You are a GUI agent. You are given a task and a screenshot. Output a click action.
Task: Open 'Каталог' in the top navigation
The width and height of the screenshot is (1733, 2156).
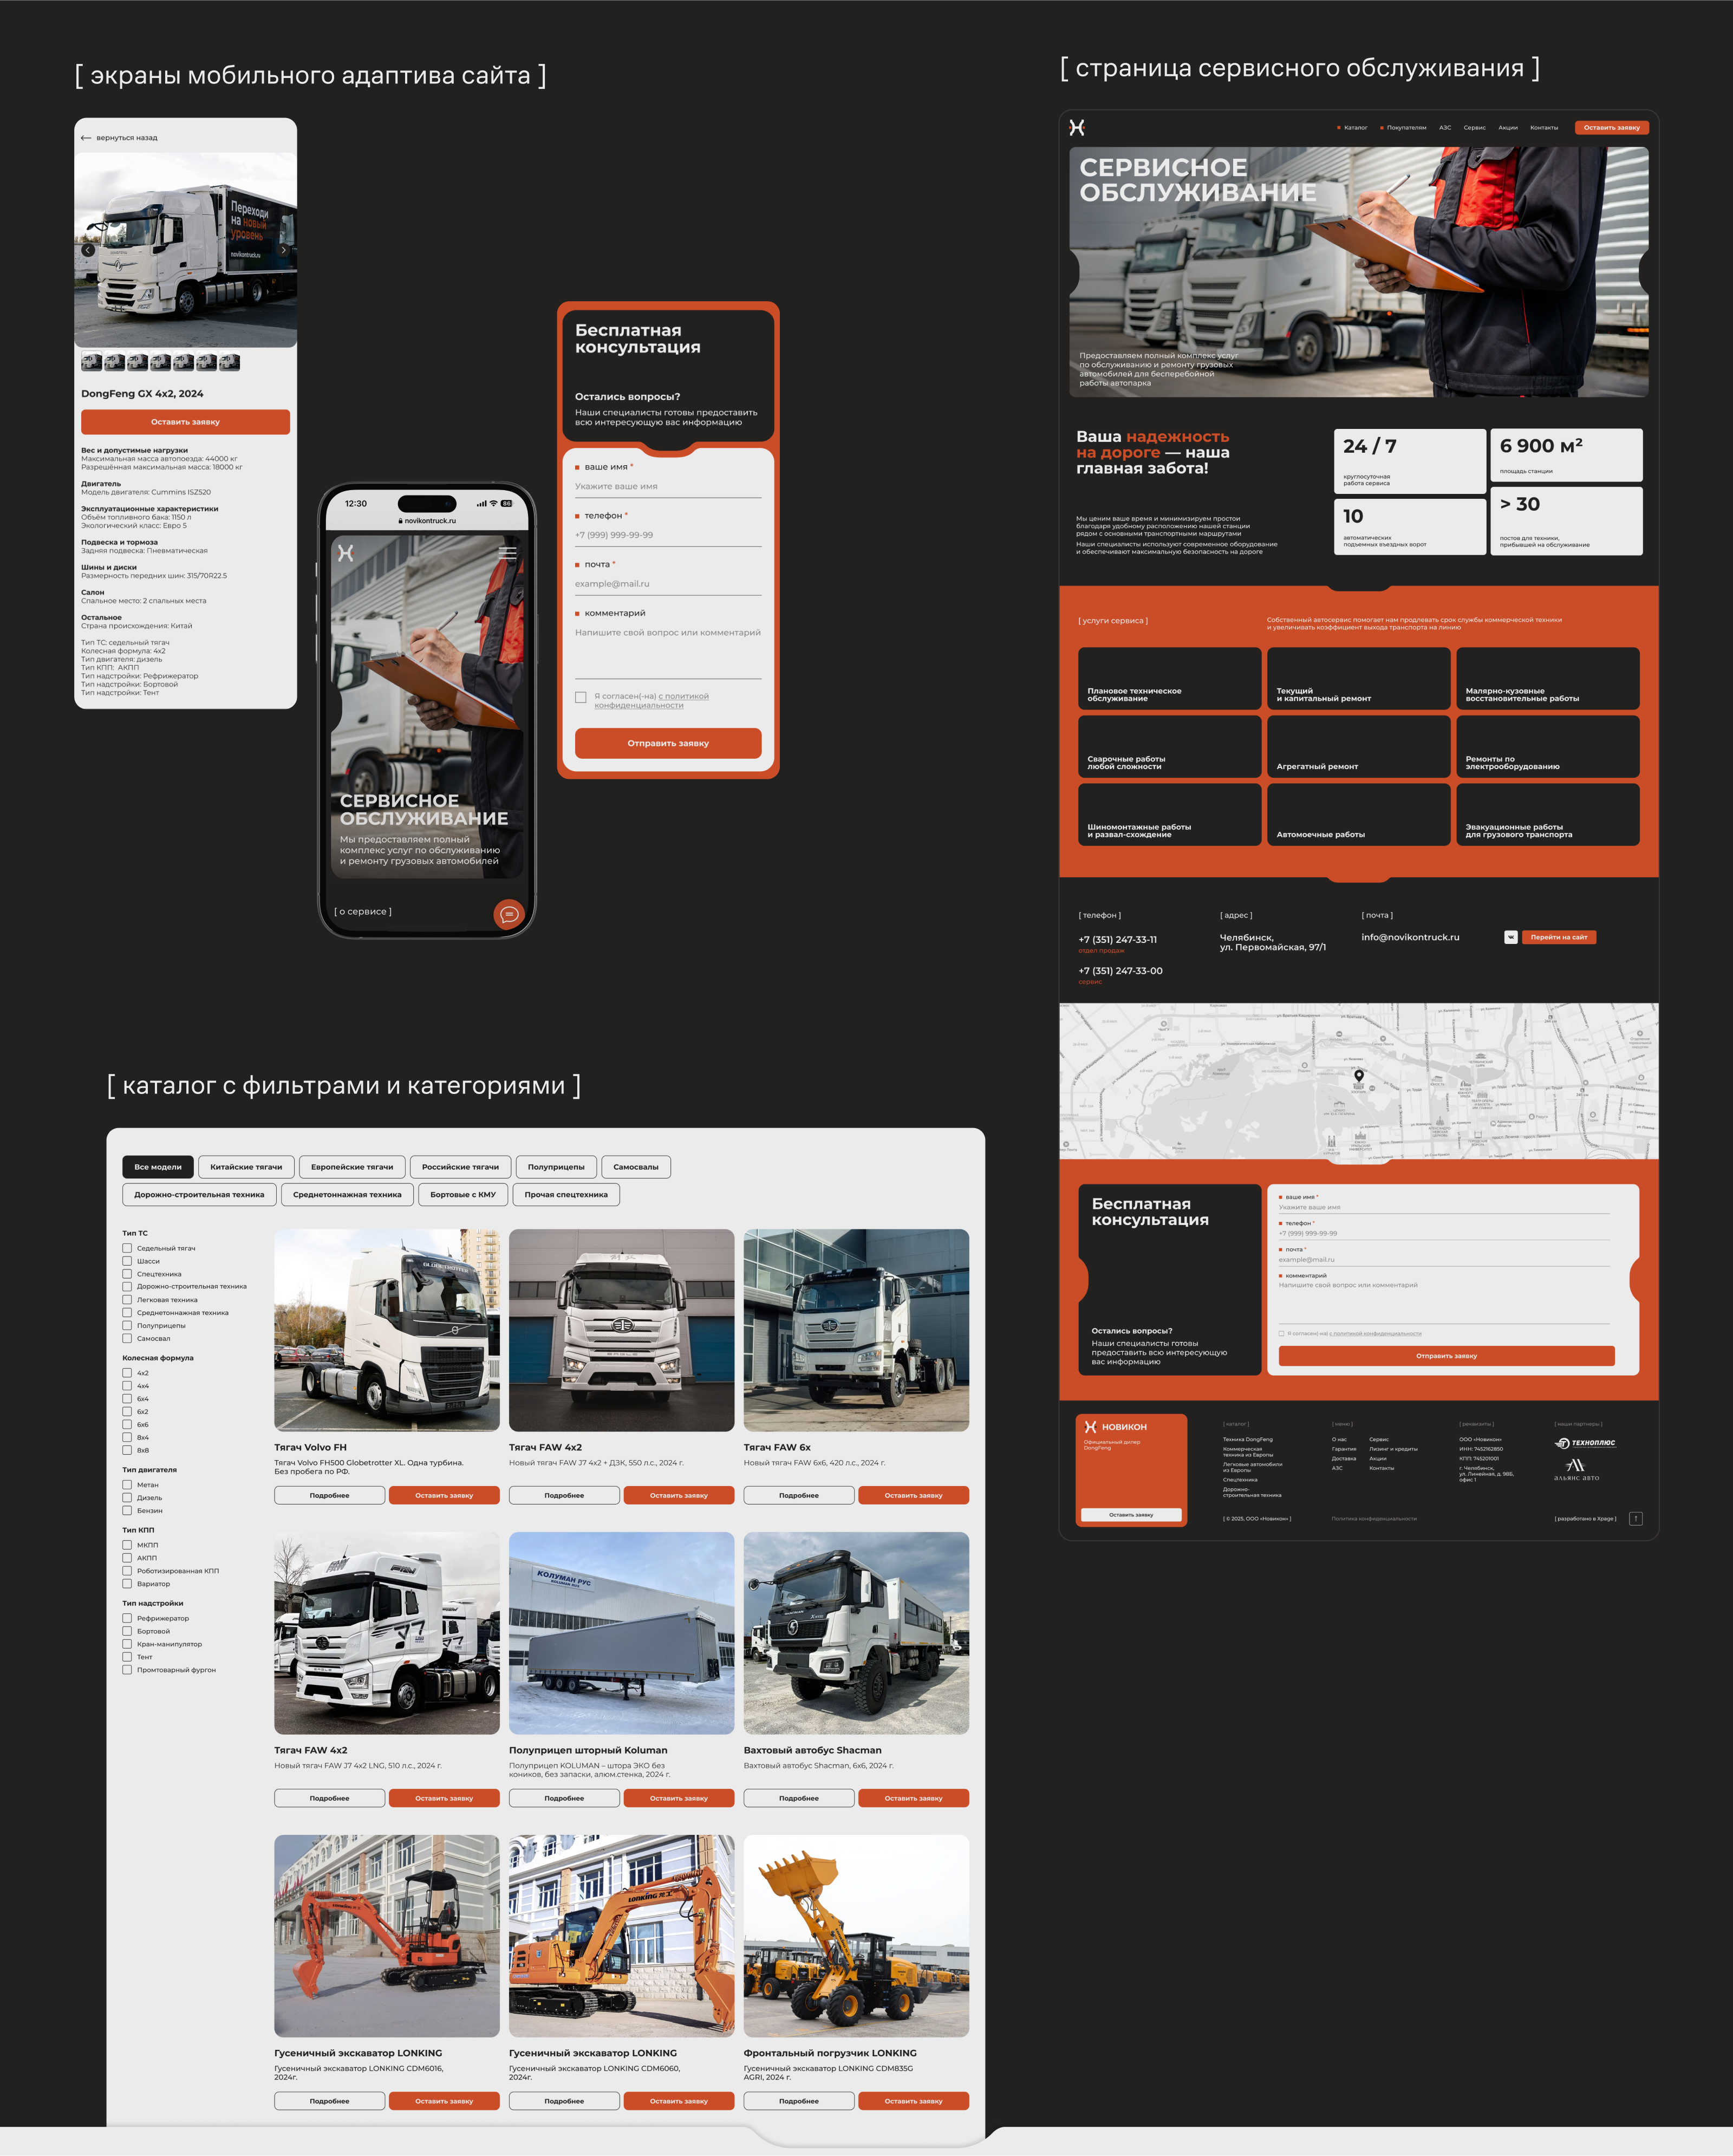(1355, 128)
